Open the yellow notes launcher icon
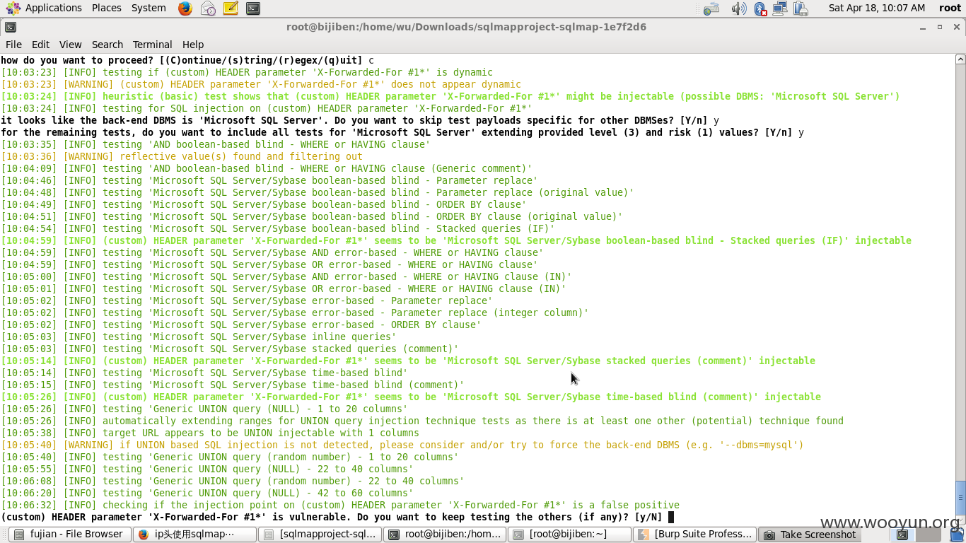The height and width of the screenshot is (543, 966). tap(231, 8)
